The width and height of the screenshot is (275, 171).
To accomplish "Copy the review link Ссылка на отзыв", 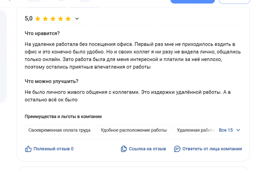I will [147, 149].
